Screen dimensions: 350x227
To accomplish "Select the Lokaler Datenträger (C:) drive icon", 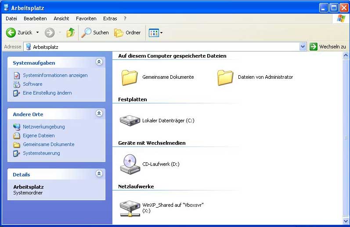I will coord(130,121).
